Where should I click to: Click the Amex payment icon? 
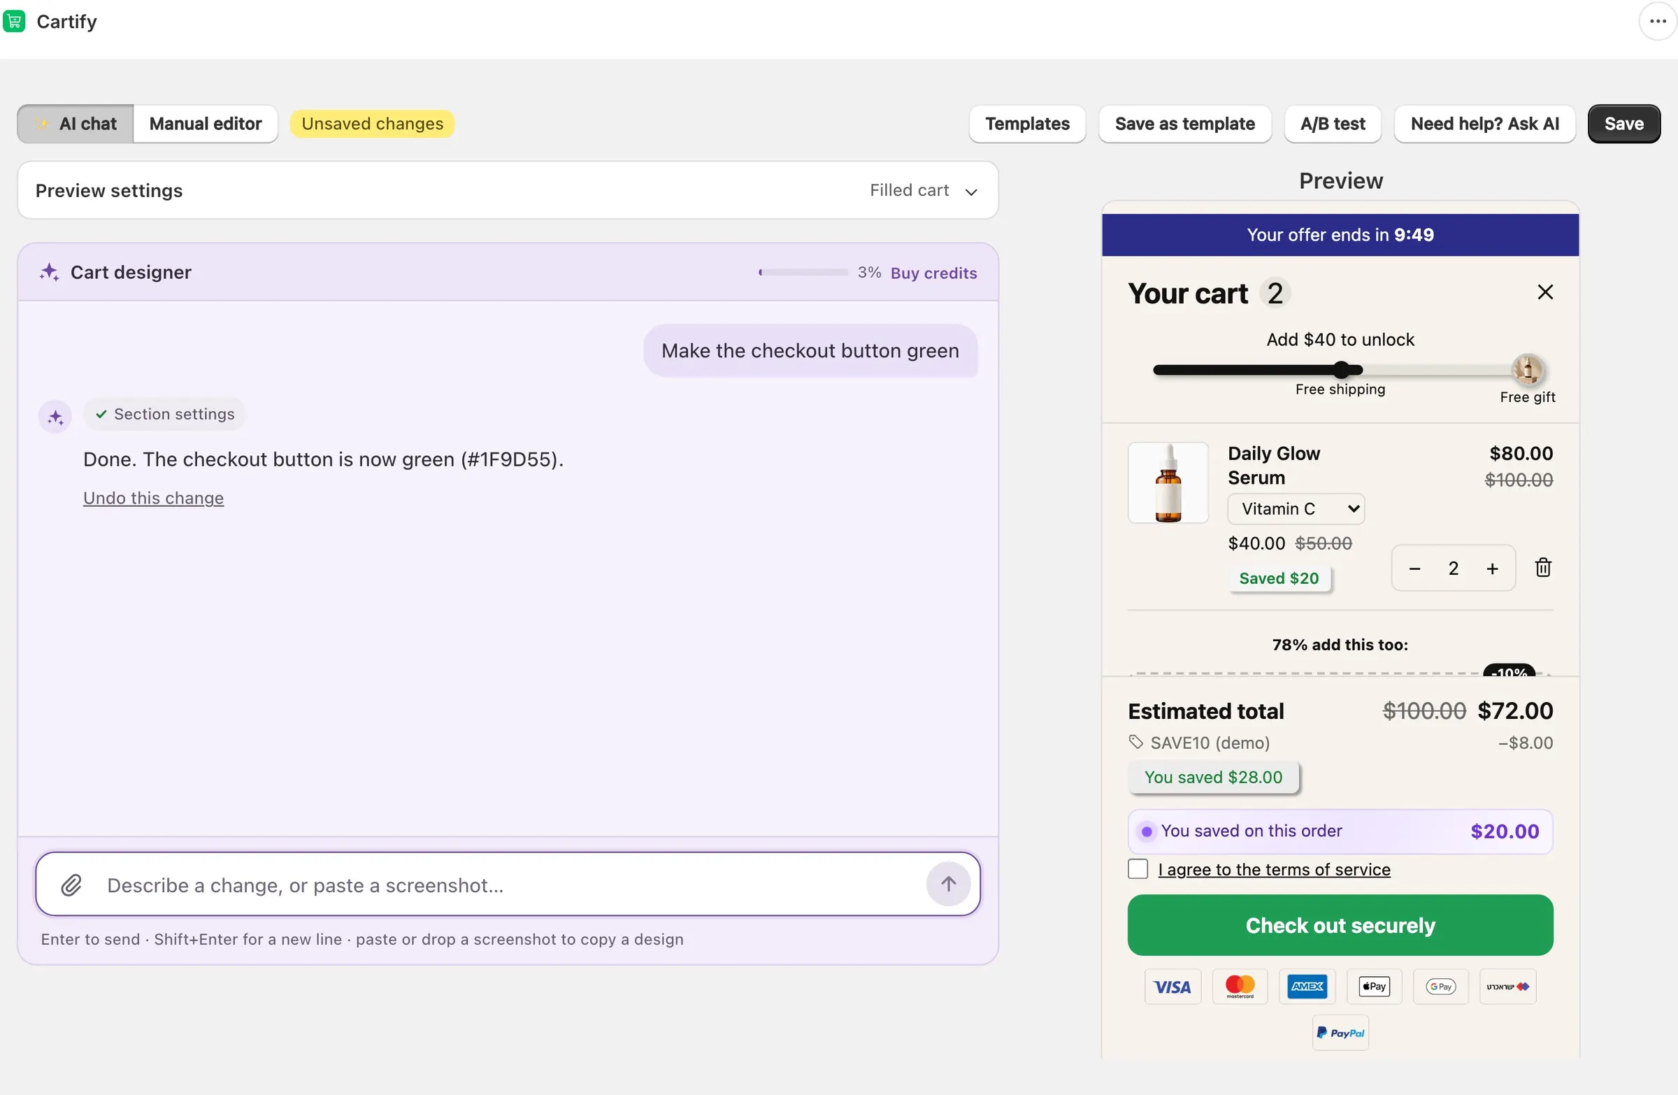(x=1307, y=987)
